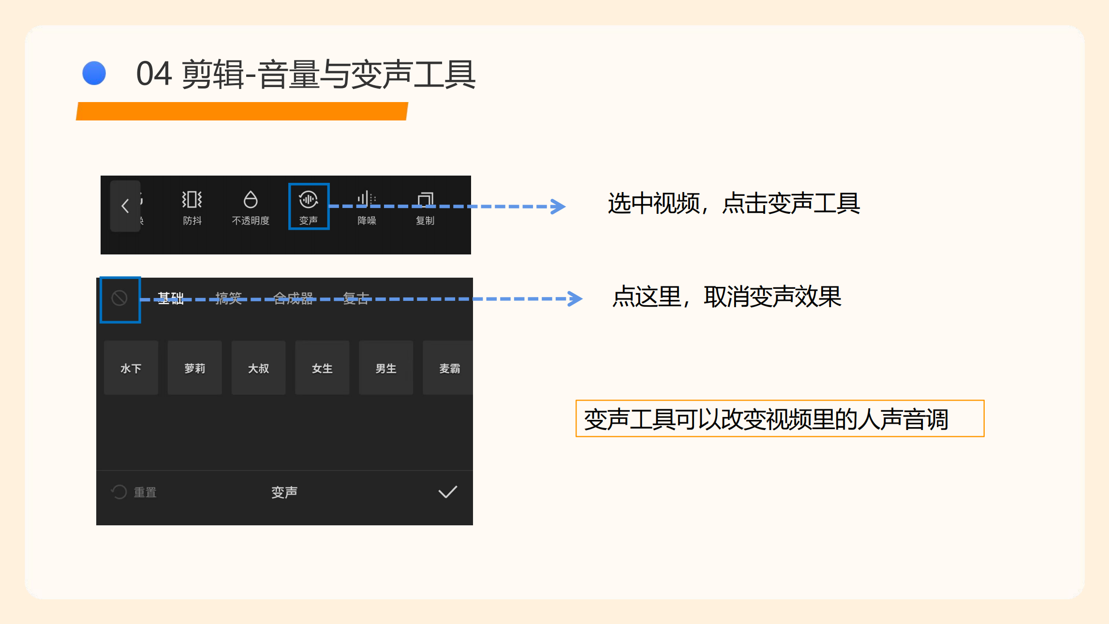The height and width of the screenshot is (624, 1109).
Task: Choose the 大叔 voice effect
Action: coord(259,368)
